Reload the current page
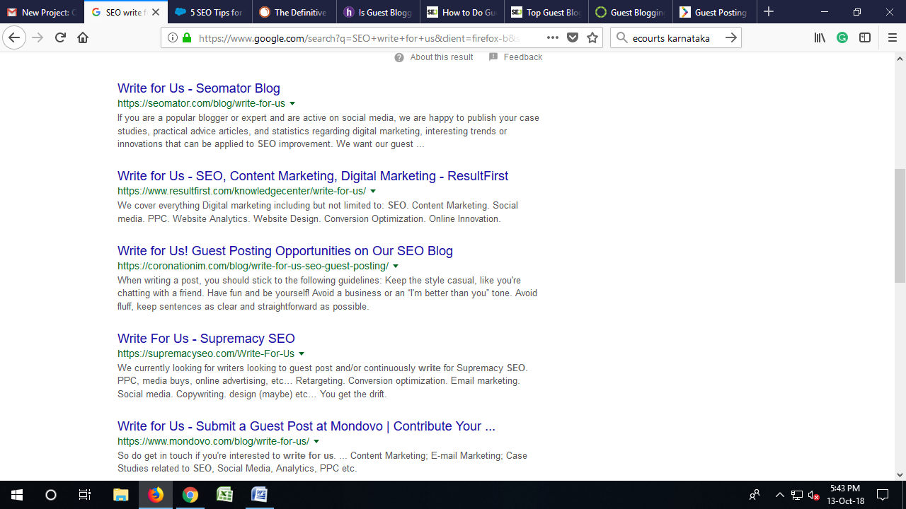This screenshot has width=906, height=509. tap(60, 37)
